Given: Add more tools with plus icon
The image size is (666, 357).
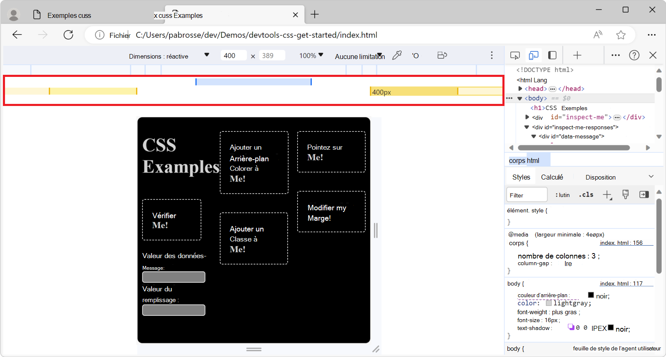Looking at the screenshot, I should click(577, 55).
